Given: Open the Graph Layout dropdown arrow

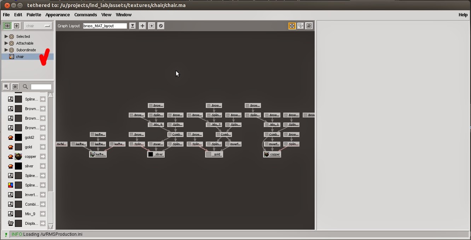Looking at the screenshot, I should 133,26.
